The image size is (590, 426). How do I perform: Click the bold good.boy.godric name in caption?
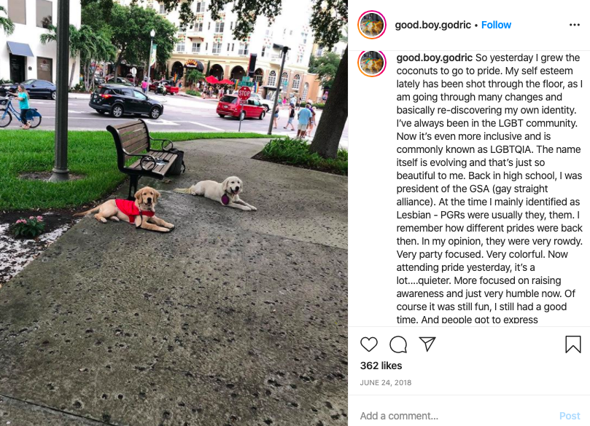pos(434,58)
